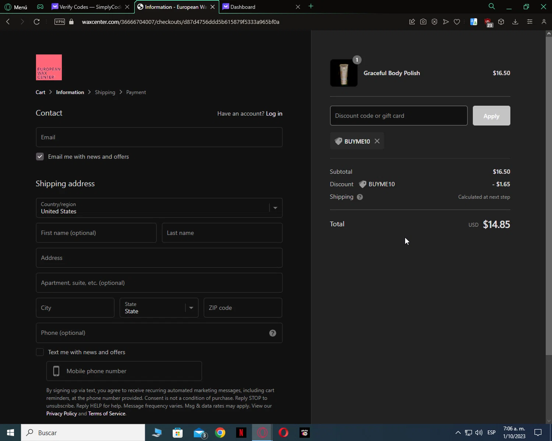The image size is (552, 441).
Task: Click the site security padlock icon
Action: 71,22
